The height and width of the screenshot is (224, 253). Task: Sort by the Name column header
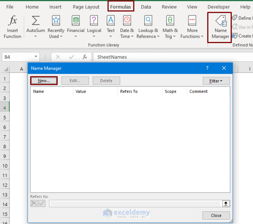tap(52, 91)
